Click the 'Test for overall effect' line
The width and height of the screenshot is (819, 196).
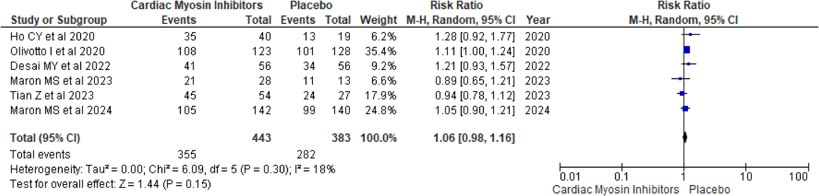(x=110, y=184)
